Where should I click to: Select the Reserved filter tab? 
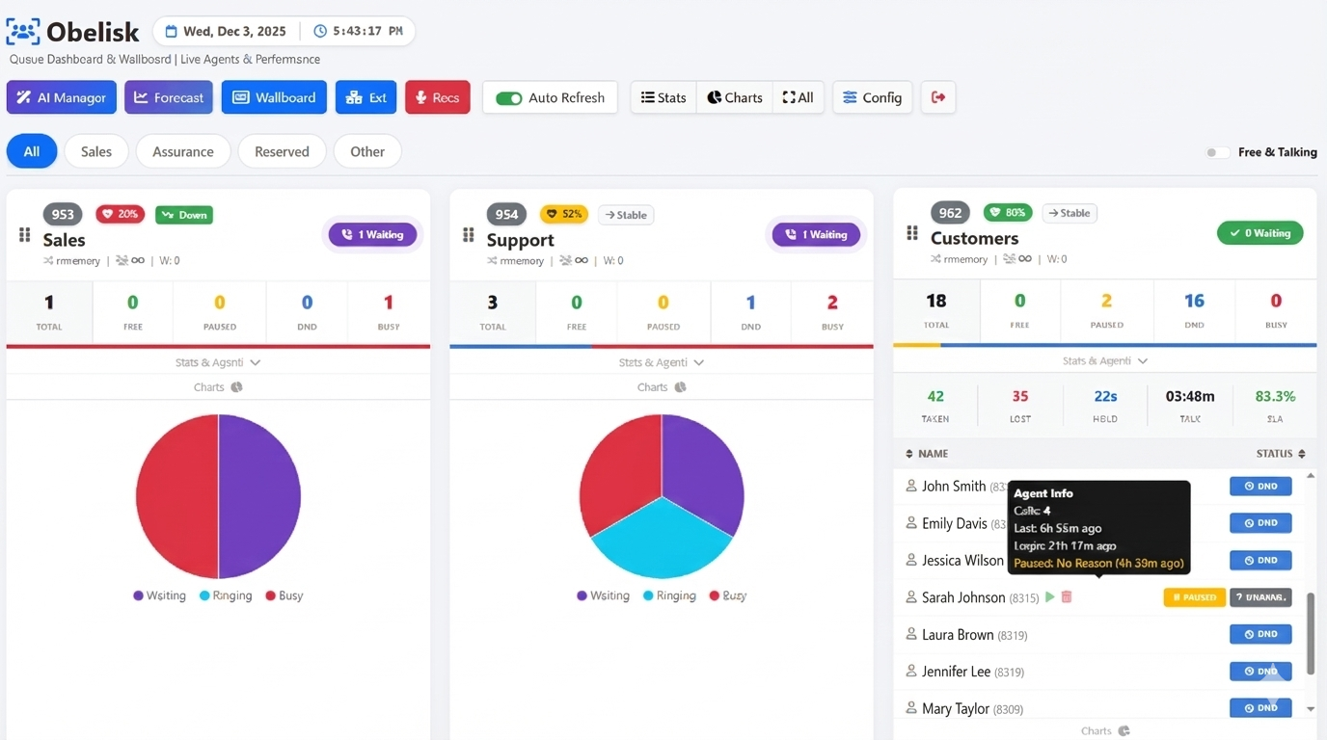pyautogui.click(x=282, y=151)
